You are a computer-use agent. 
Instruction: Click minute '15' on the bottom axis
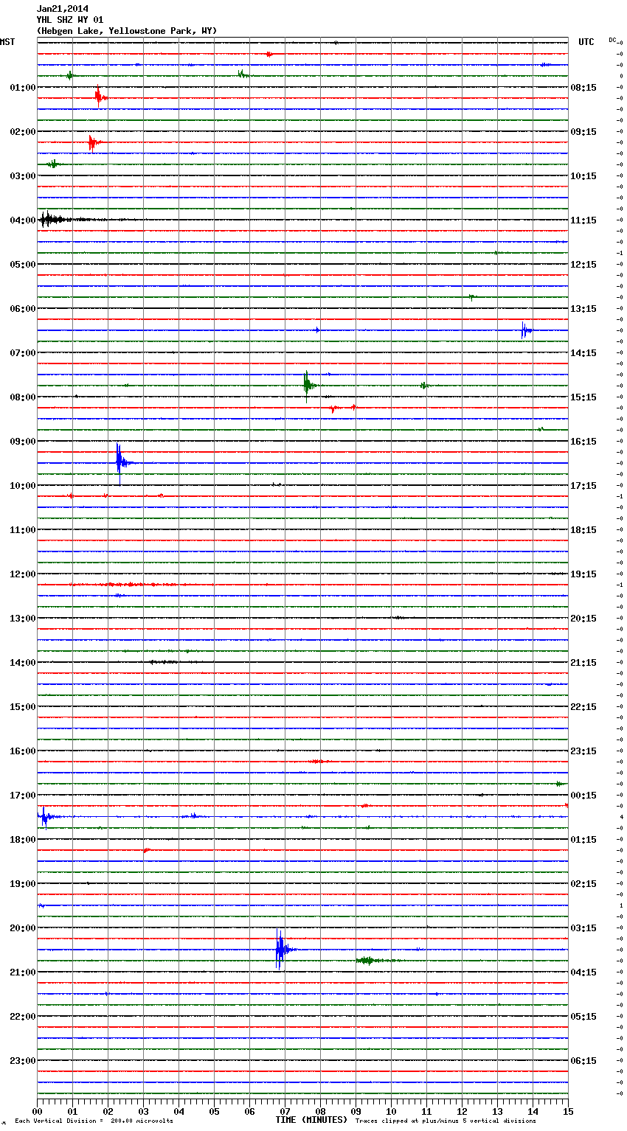[568, 1111]
